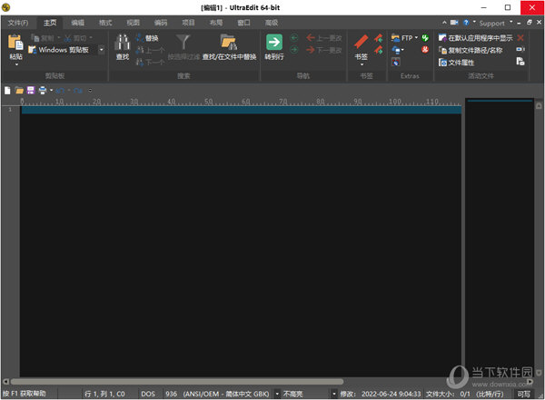Screen dimensions: 545x400
Task: Click the line number 1 in the gutter
Action: click(x=10, y=110)
